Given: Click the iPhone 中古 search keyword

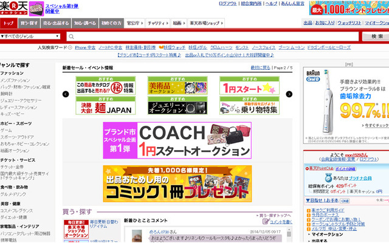Looking at the screenshot, I should [85, 47].
